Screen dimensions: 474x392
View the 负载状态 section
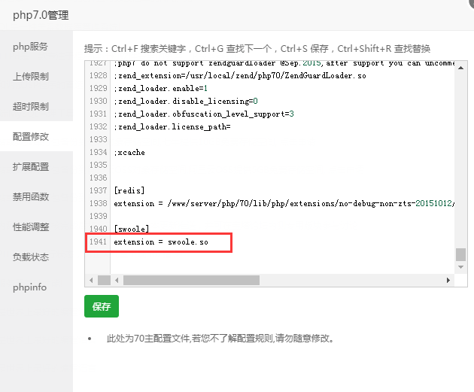[x=31, y=257]
